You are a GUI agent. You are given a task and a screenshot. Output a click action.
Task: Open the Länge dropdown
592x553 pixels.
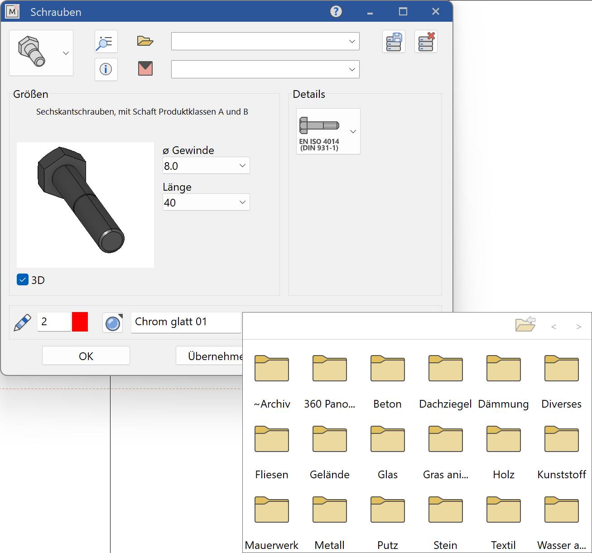tap(242, 202)
